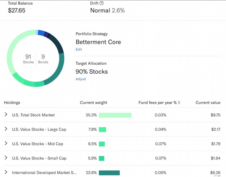Click the International Developed Market weight bar
The width and height of the screenshot is (226, 177).
(x=109, y=173)
